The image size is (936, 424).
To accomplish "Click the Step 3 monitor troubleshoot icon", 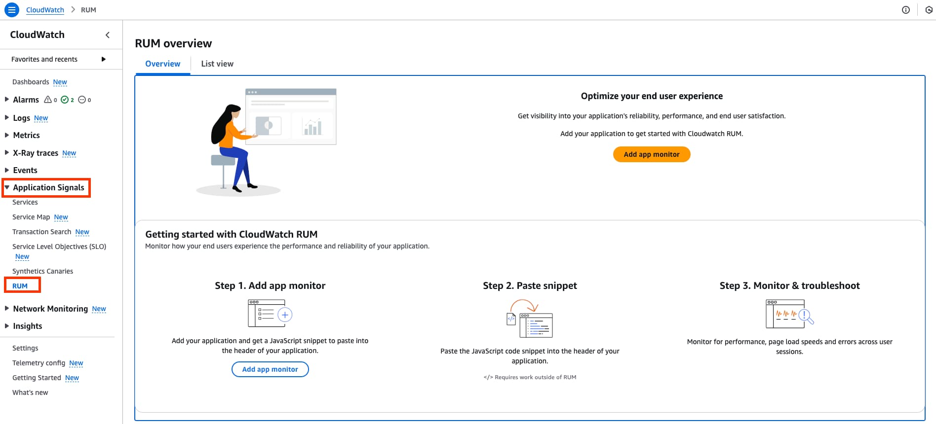I will (789, 314).
